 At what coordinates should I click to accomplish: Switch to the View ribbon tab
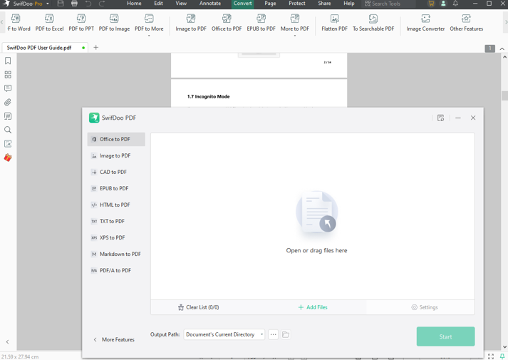181,4
